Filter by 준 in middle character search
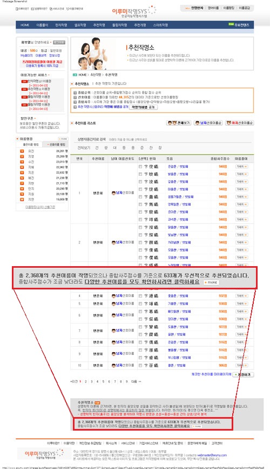The image size is (270, 469). pyautogui.click(x=142, y=148)
